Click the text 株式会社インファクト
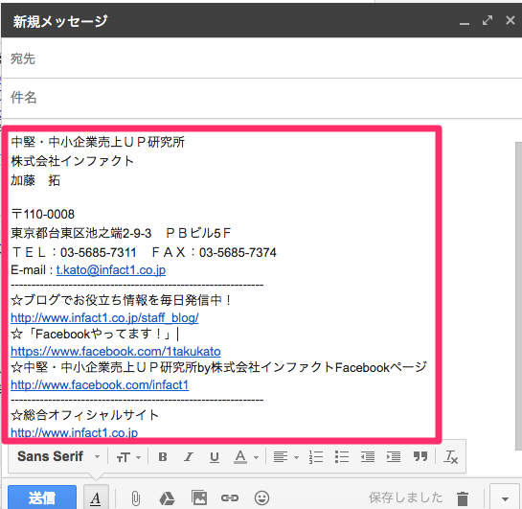Image resolution: width=522 pixels, height=509 pixels. tap(72, 161)
